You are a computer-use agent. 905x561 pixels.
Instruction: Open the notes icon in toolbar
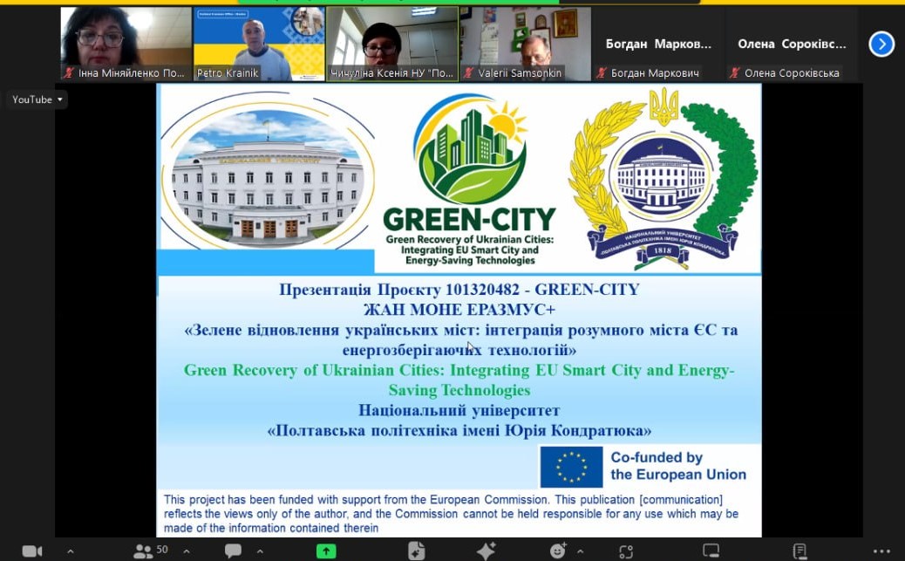800,551
